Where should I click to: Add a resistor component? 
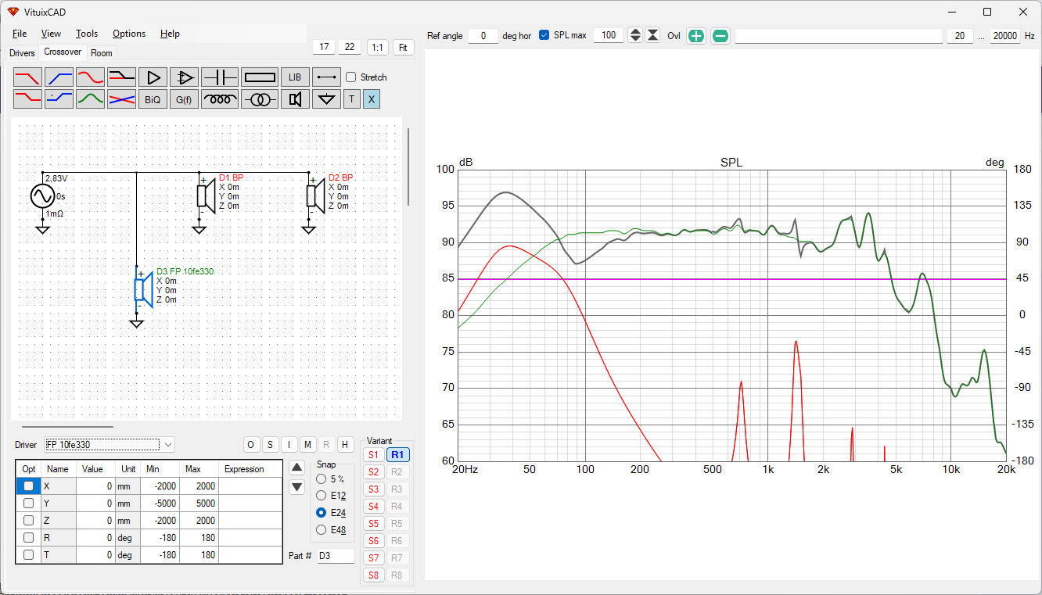tap(260, 77)
